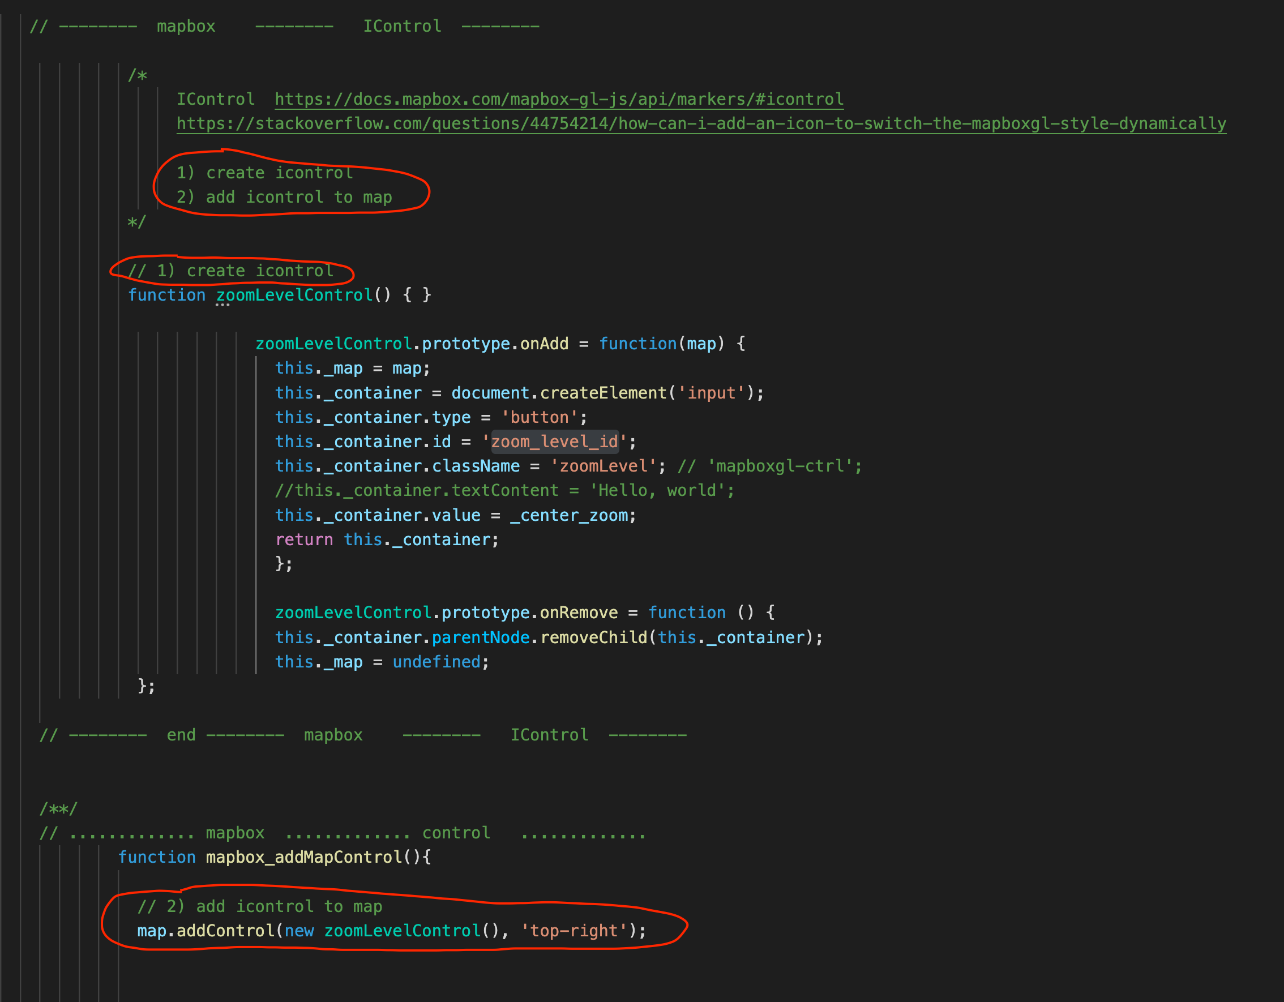Click the _center_zoom variable
The width and height of the screenshot is (1284, 1002).
tap(568, 516)
